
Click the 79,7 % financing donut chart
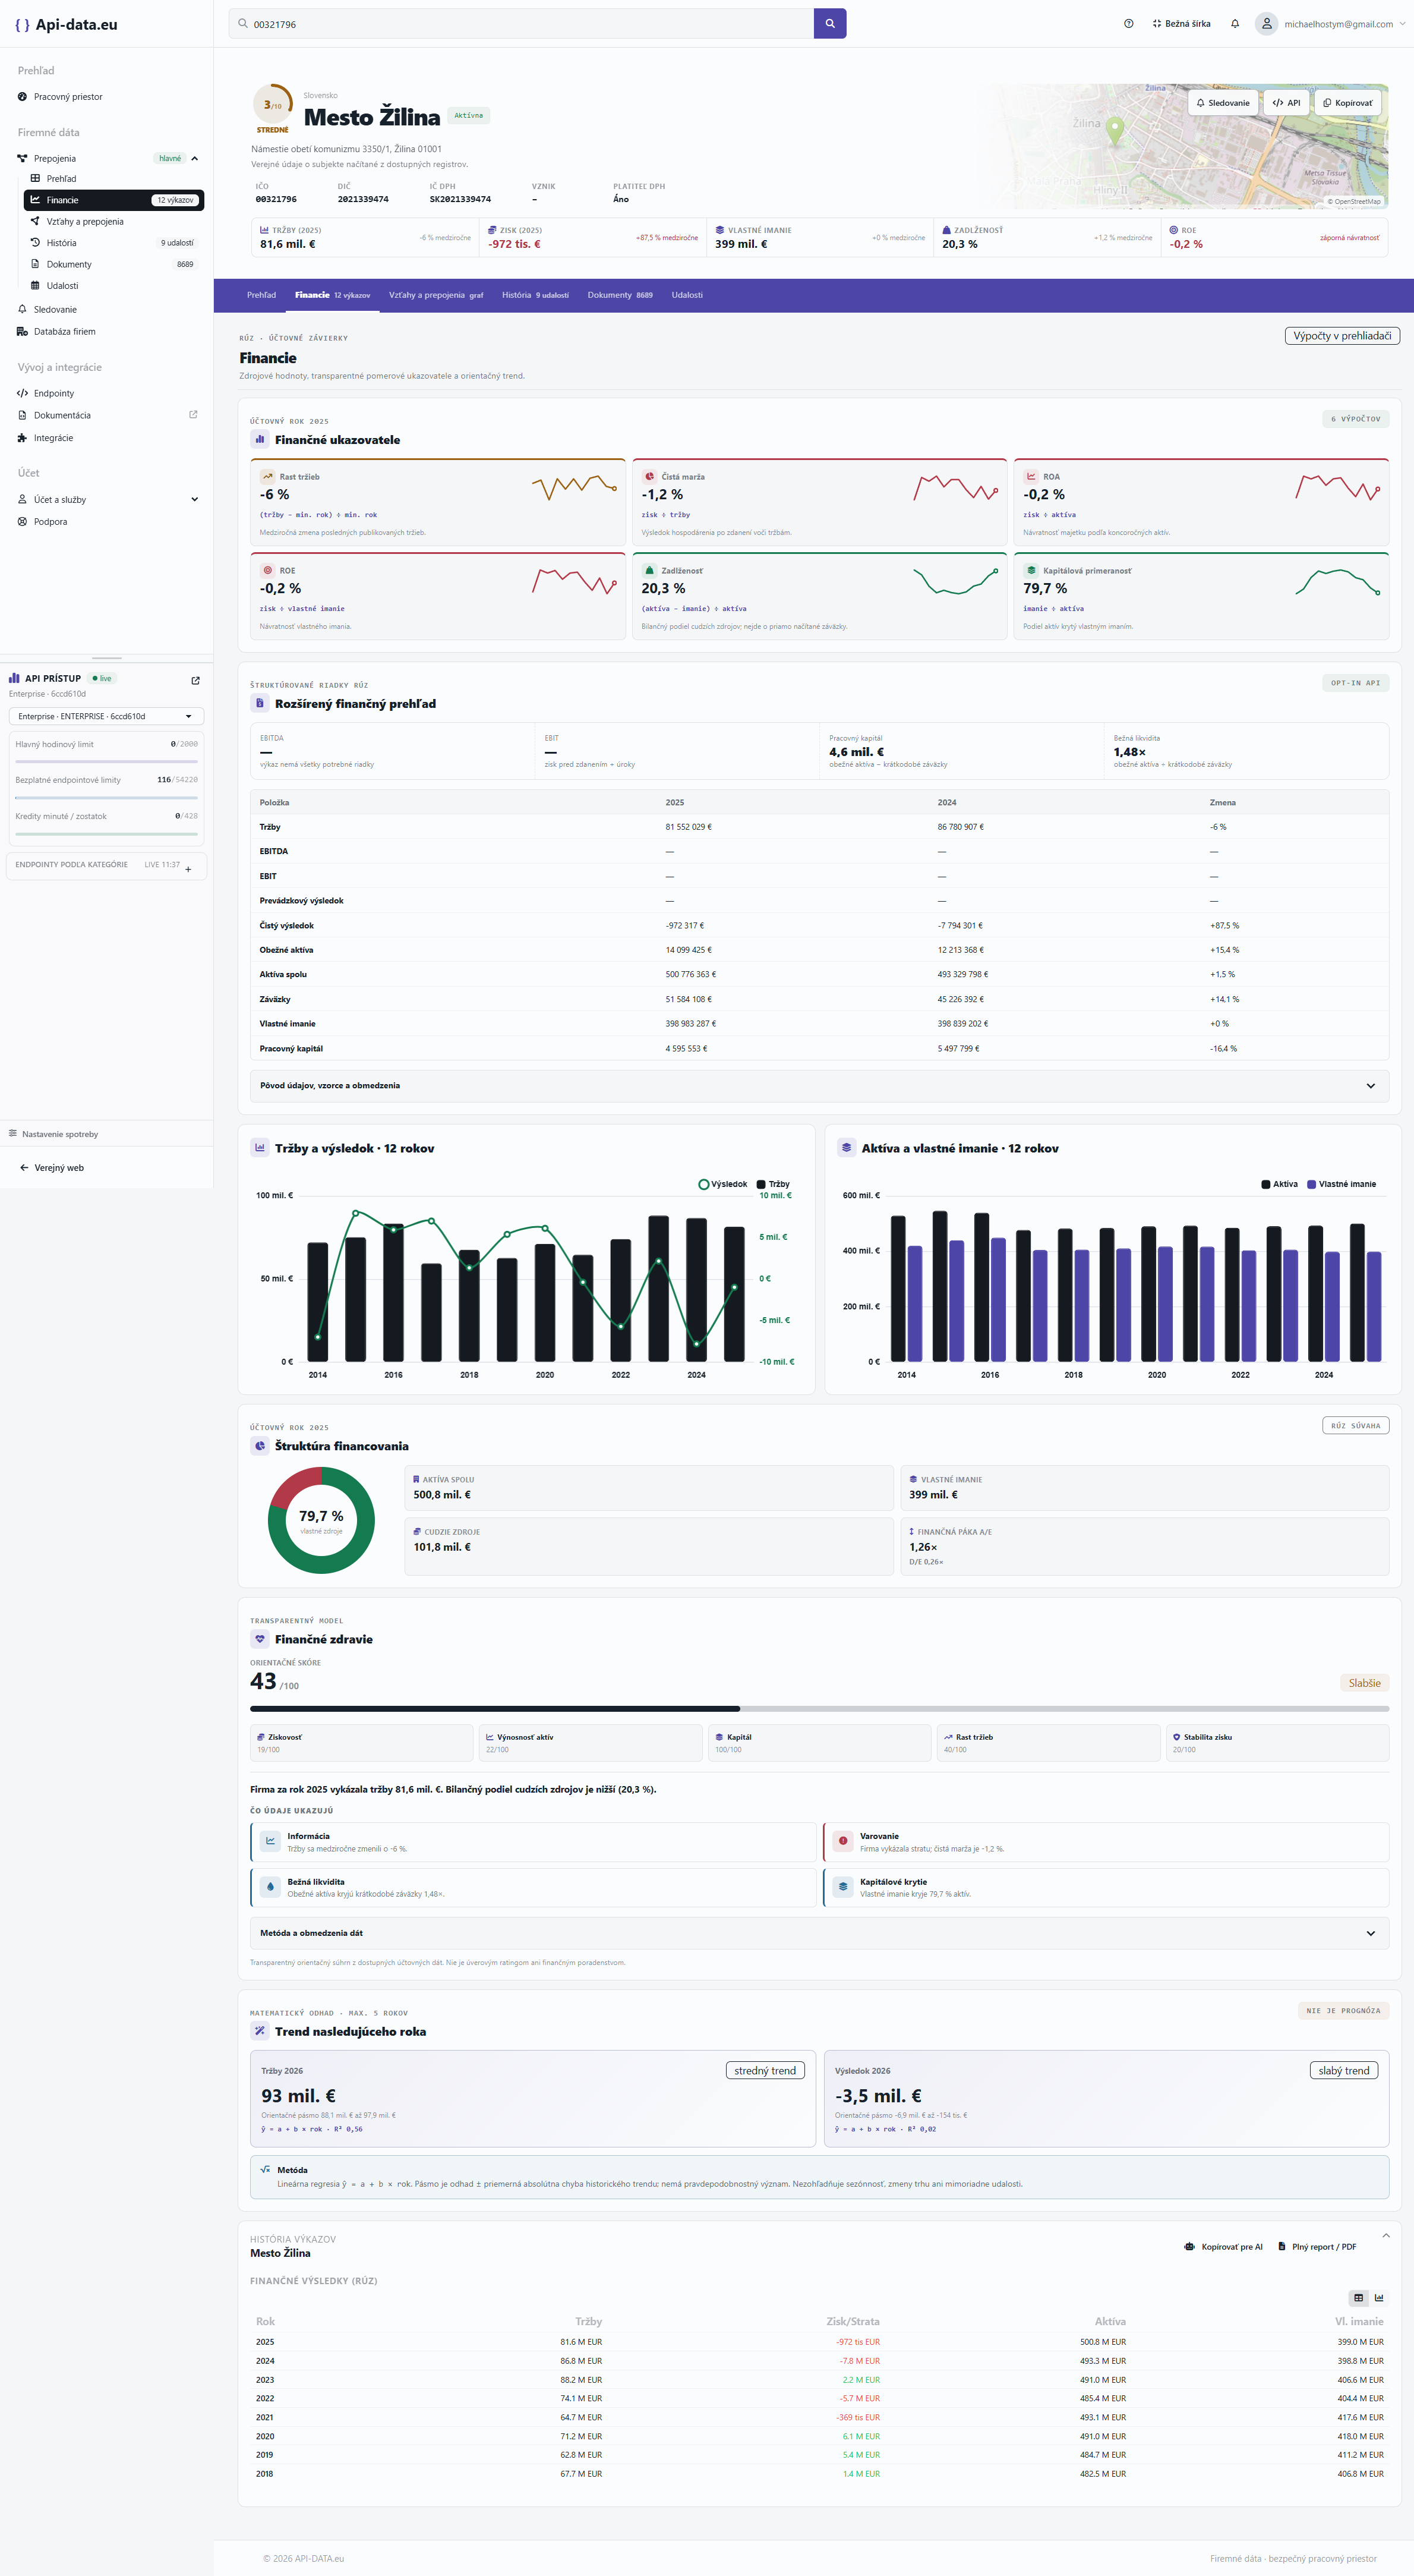[321, 1520]
